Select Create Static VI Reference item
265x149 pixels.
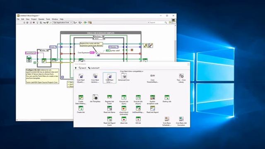(x=81, y=100)
